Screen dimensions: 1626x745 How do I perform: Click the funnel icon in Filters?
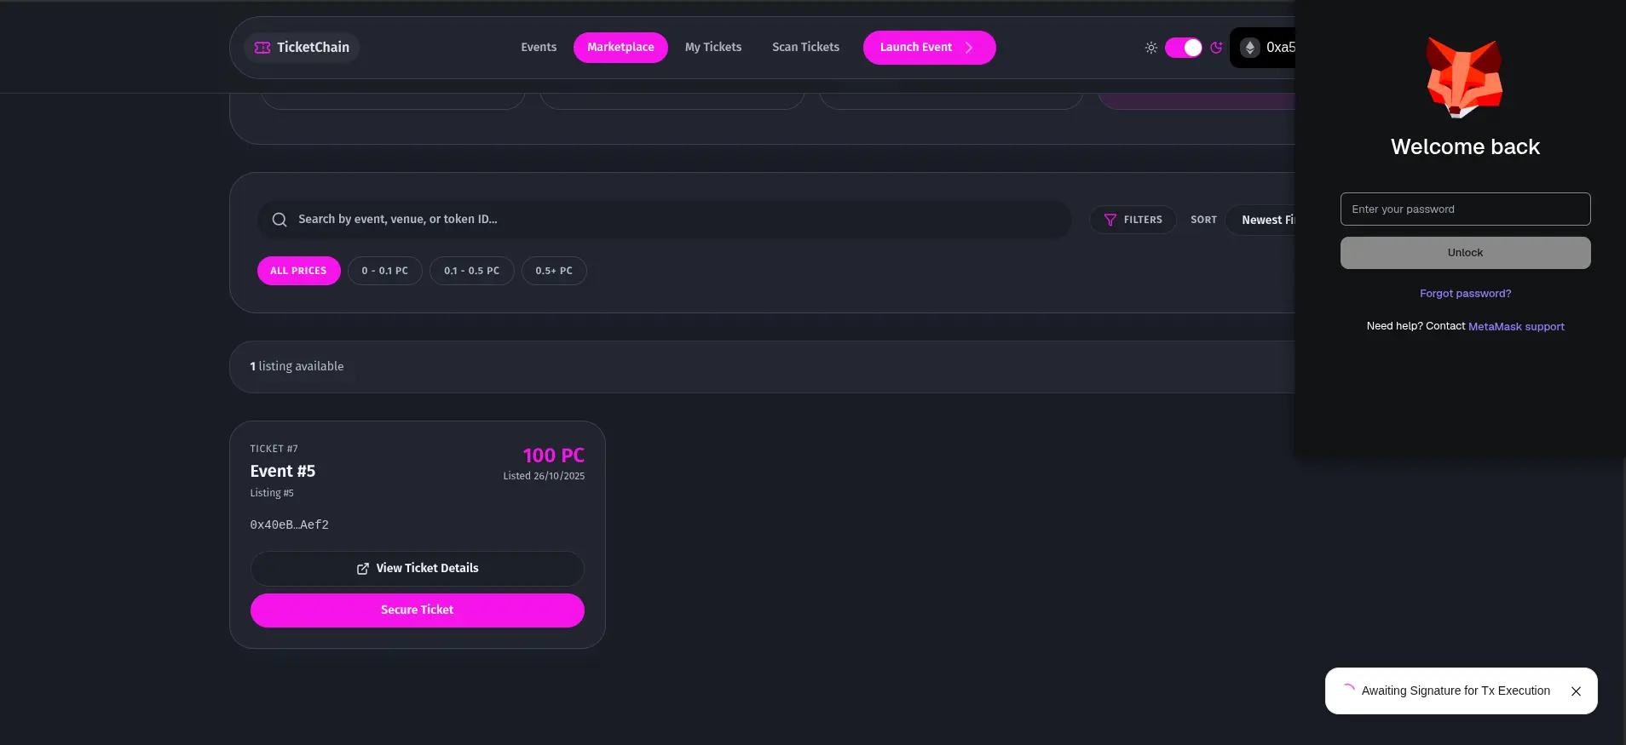tap(1110, 220)
